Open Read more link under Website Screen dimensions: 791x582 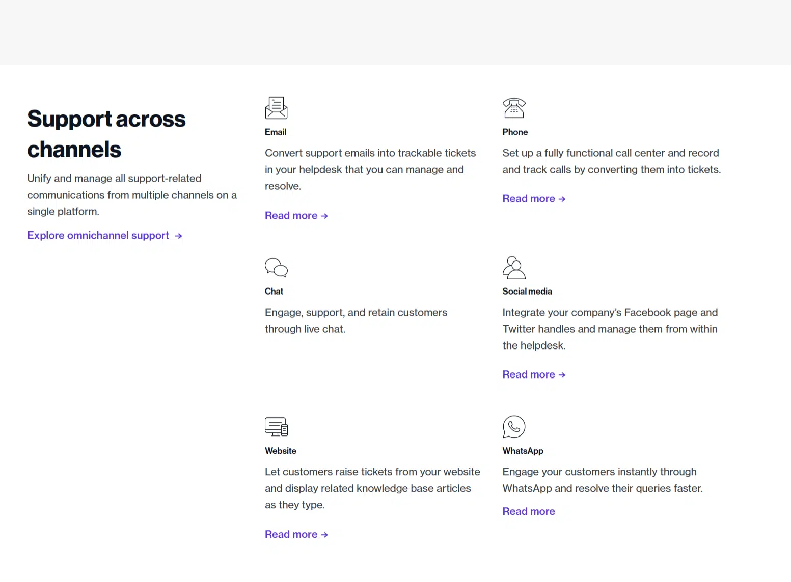pos(296,535)
